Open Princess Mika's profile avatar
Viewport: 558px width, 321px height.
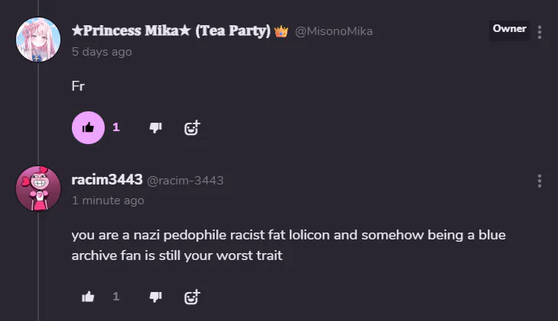[38, 40]
